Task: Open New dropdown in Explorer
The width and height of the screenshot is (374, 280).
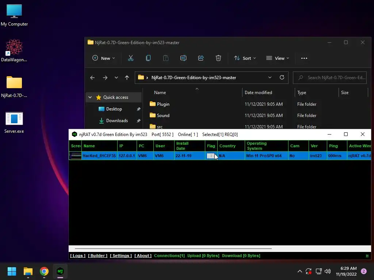Action: pyautogui.click(x=104, y=58)
